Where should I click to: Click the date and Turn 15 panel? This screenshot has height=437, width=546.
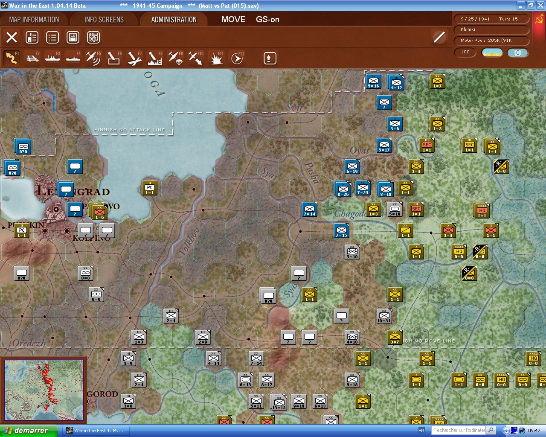click(x=491, y=19)
